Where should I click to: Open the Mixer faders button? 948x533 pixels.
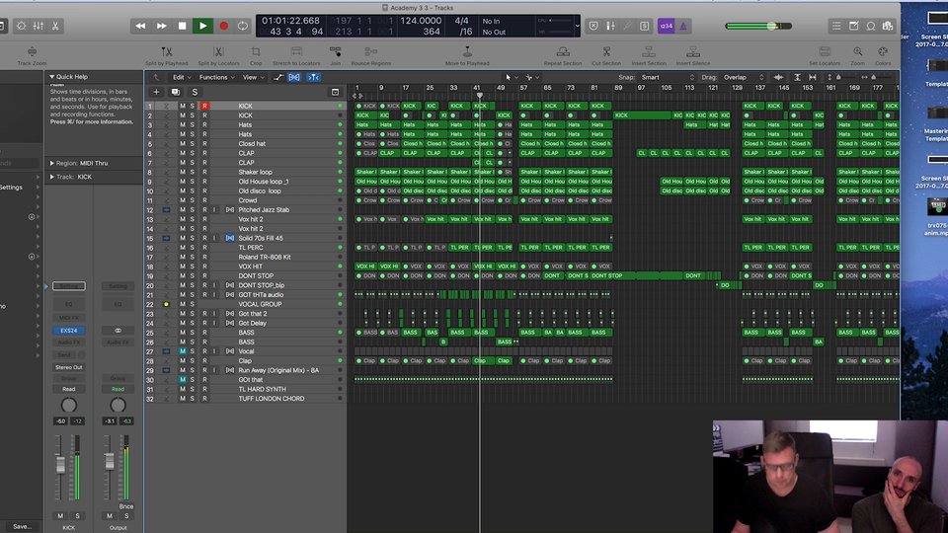(x=39, y=26)
